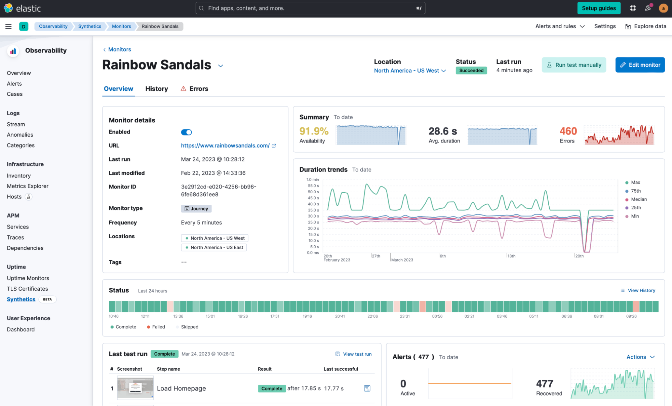Switch to the Overview tab
672x406 pixels.
[x=118, y=89]
